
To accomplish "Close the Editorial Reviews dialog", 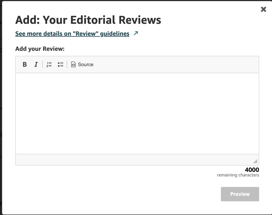I will (263, 10).
